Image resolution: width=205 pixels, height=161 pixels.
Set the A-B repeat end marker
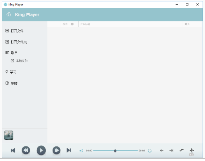(171, 150)
